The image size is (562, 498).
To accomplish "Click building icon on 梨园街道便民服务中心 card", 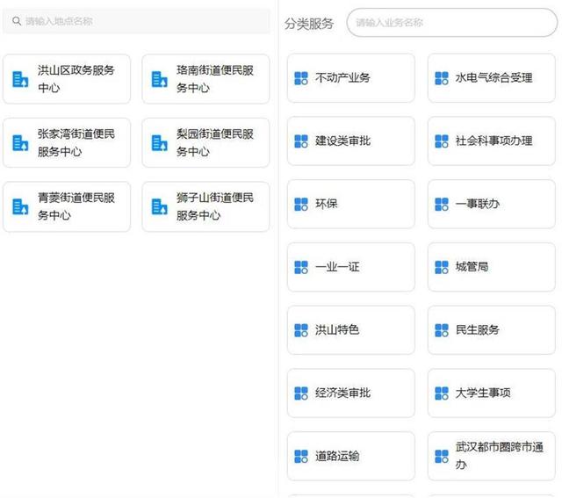I will tap(159, 142).
